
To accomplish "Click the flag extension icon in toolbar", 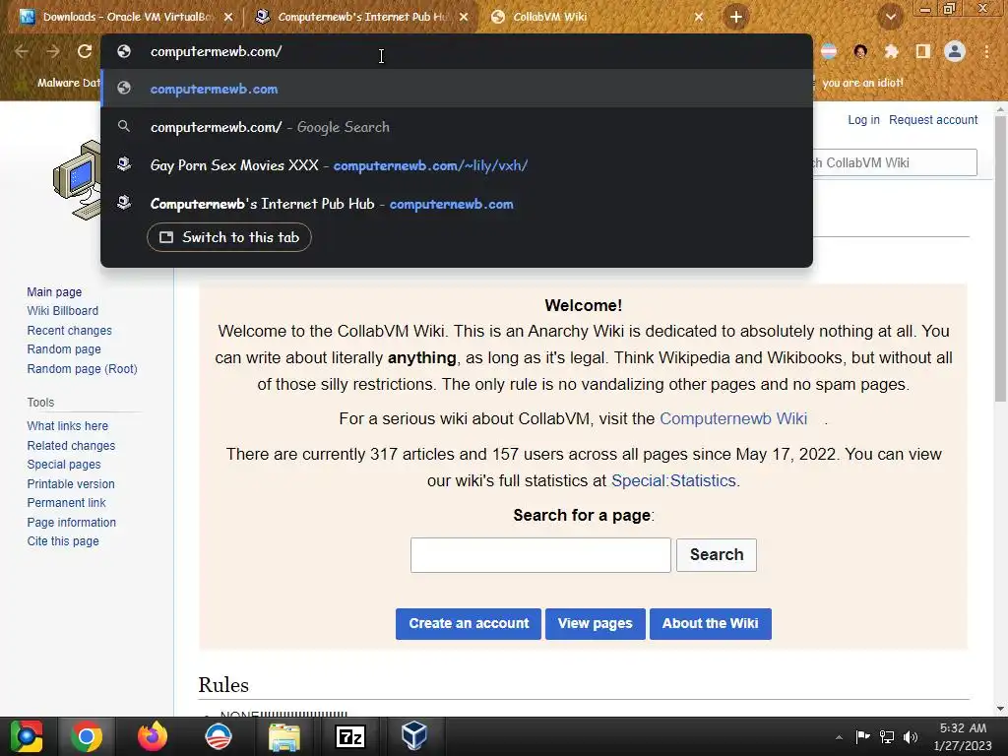I will click(x=829, y=51).
